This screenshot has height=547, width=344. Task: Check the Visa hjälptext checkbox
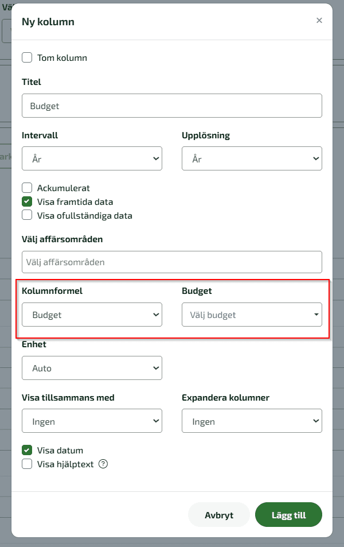[x=27, y=464]
